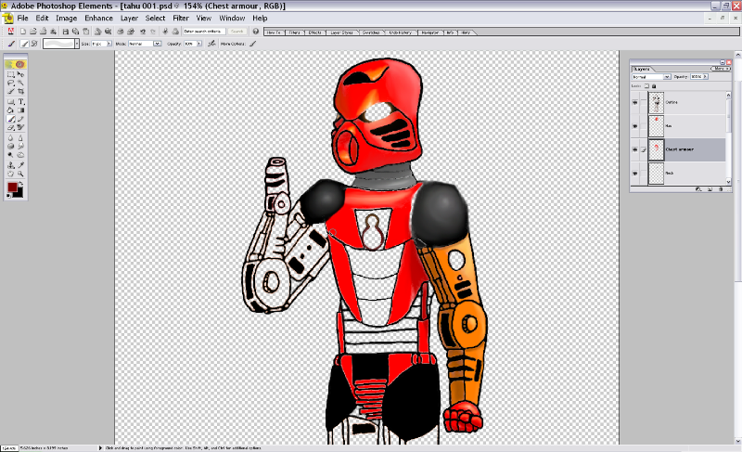742x452 pixels.
Task: Select the Eraser tool
Action: [x=10, y=127]
